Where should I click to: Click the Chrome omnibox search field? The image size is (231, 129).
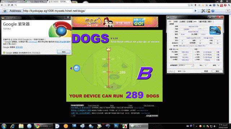[102, 5]
